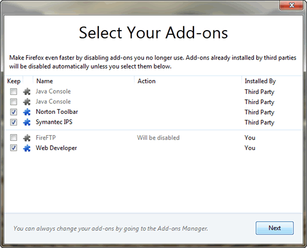Click the FireFTP gray puzzle-piece icon
The width and height of the screenshot is (307, 248).
point(27,138)
